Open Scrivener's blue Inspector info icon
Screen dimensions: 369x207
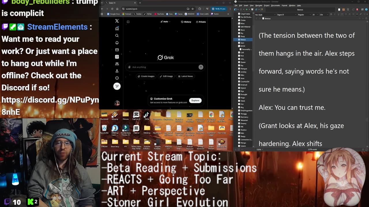(366, 9)
